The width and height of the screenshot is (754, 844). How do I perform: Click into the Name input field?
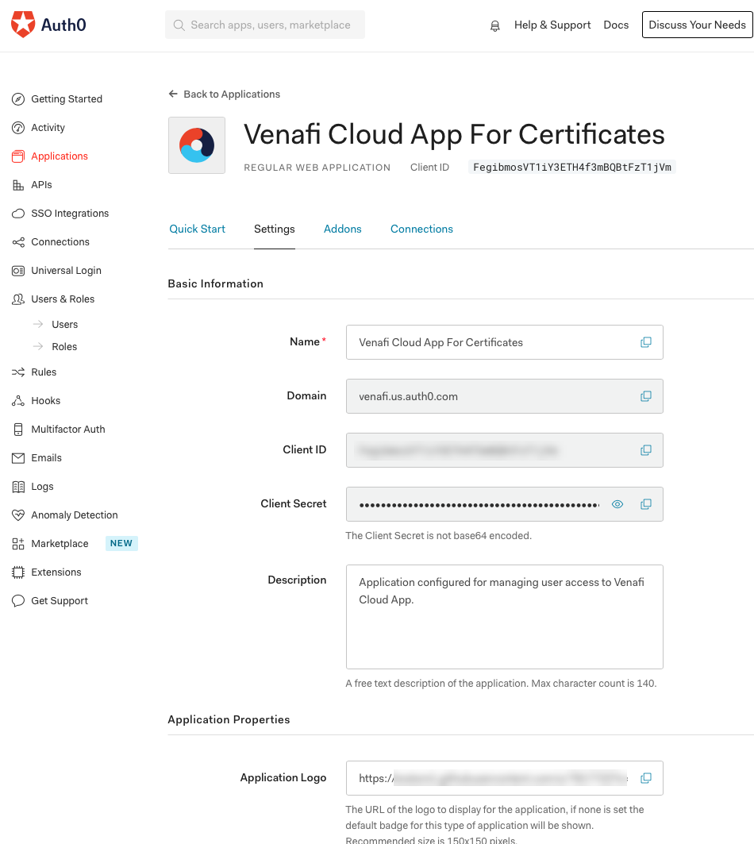pyautogui.click(x=504, y=342)
